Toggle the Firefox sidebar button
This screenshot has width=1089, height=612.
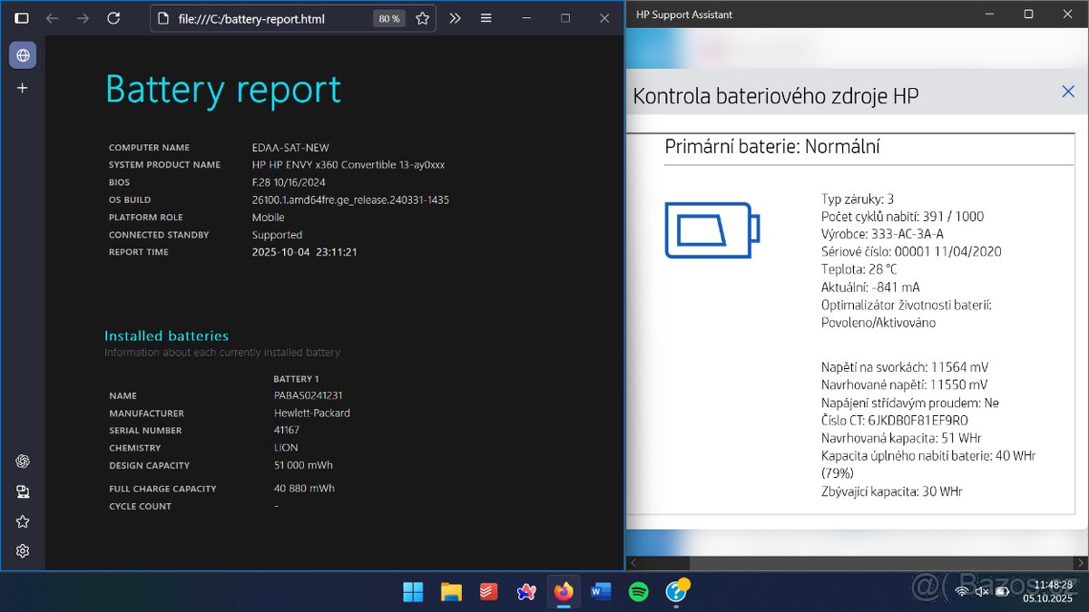tap(22, 18)
